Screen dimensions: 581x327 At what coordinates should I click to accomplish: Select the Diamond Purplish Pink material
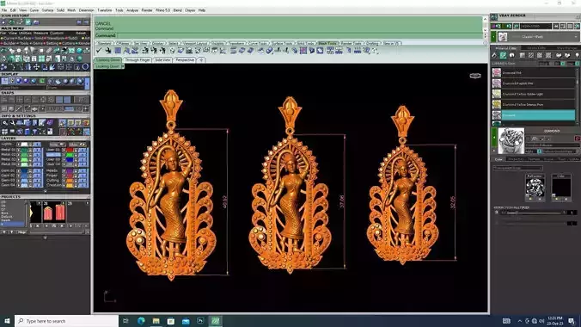(534, 83)
